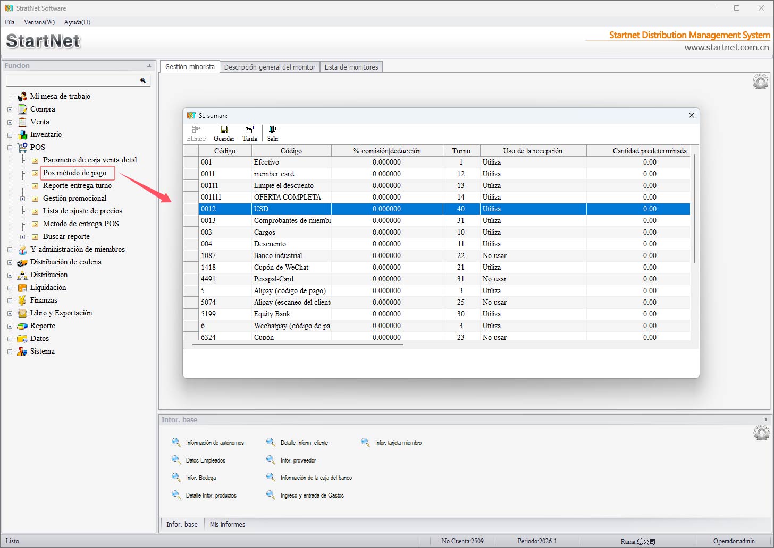Click the Tarifa toolbar icon

tap(250, 130)
